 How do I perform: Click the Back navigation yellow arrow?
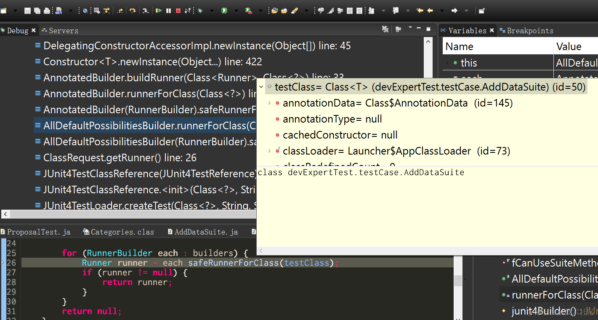430,11
